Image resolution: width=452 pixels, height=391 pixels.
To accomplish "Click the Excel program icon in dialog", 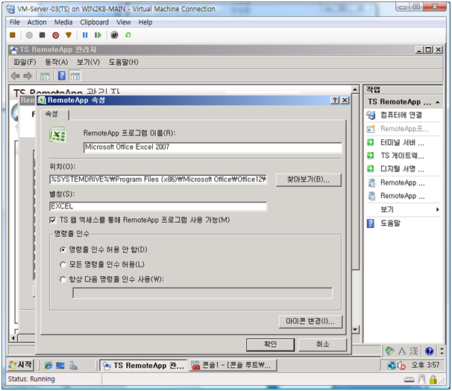I will [x=57, y=135].
